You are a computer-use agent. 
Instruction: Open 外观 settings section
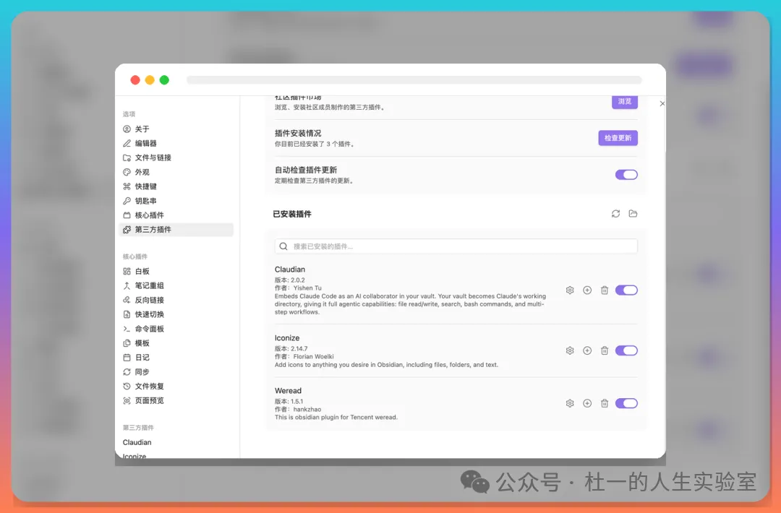pyautogui.click(x=177, y=172)
